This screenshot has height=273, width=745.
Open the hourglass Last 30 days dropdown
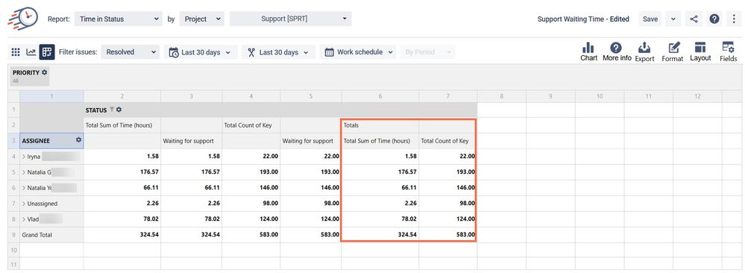click(278, 52)
